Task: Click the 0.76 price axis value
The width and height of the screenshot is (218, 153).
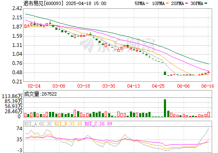Action: pyautogui.click(x=17, y=63)
